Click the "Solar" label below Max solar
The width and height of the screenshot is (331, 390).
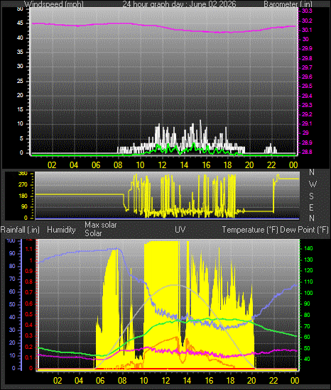pos(93,233)
